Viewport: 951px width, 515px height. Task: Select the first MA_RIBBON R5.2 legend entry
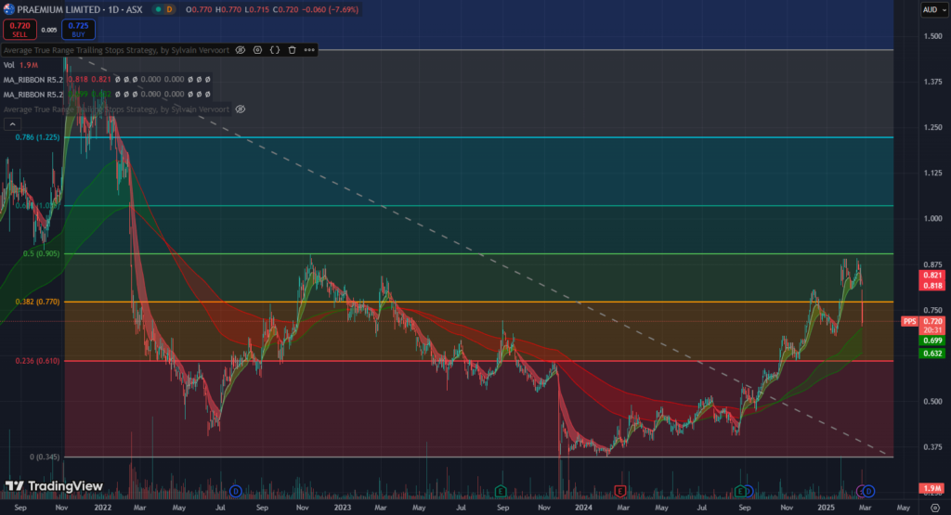tap(33, 80)
